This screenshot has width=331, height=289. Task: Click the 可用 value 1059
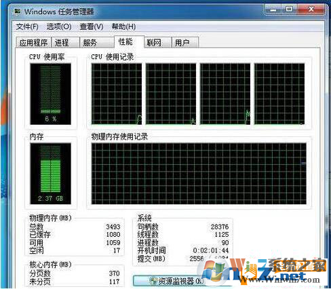(113, 243)
